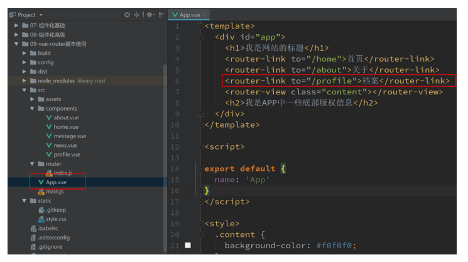468x262 pixels.
Task: Switch to the App.vue editor tab
Action: pos(189,14)
